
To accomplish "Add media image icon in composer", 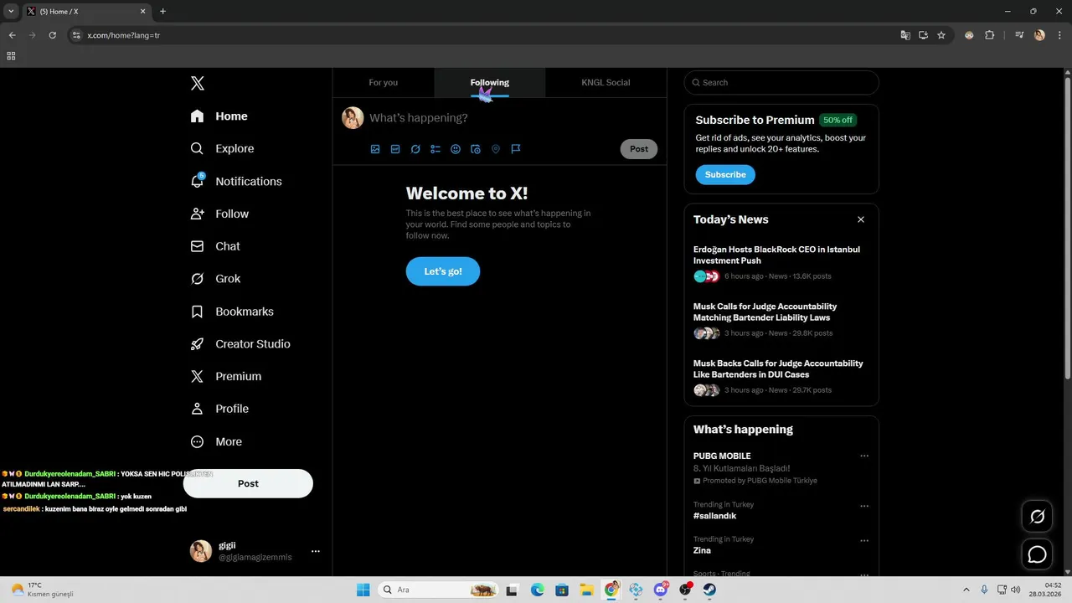I will 375,149.
